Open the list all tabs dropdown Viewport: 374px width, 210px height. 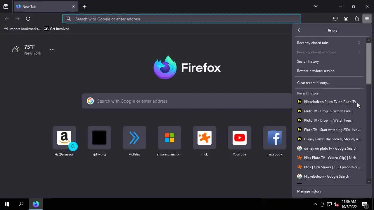[316, 6]
